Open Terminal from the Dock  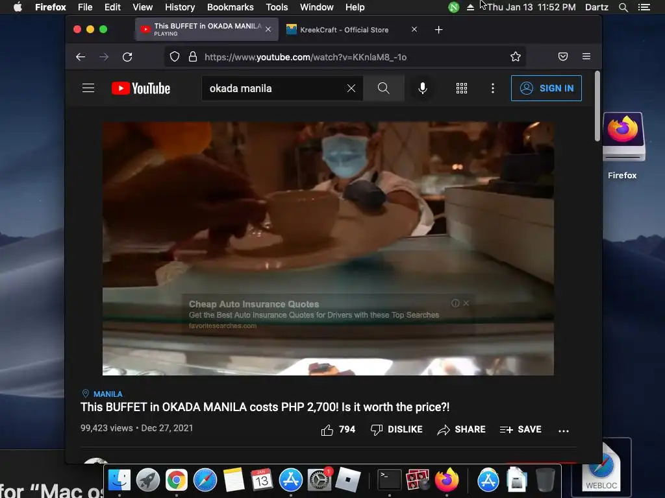pyautogui.click(x=390, y=480)
